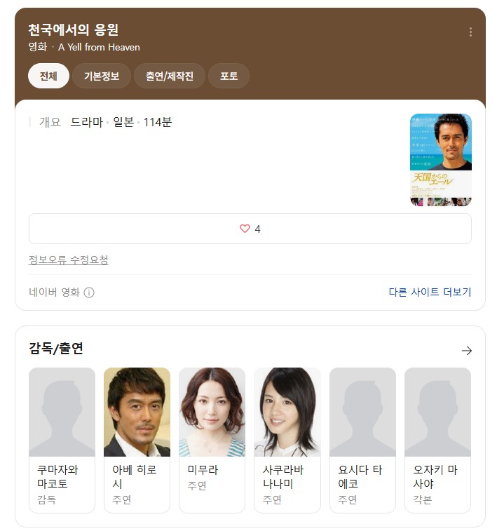
Task: Click the arrow next to 감독/출연
Action: (467, 351)
